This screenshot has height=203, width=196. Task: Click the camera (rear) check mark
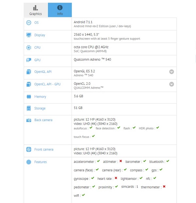click(x=125, y=169)
